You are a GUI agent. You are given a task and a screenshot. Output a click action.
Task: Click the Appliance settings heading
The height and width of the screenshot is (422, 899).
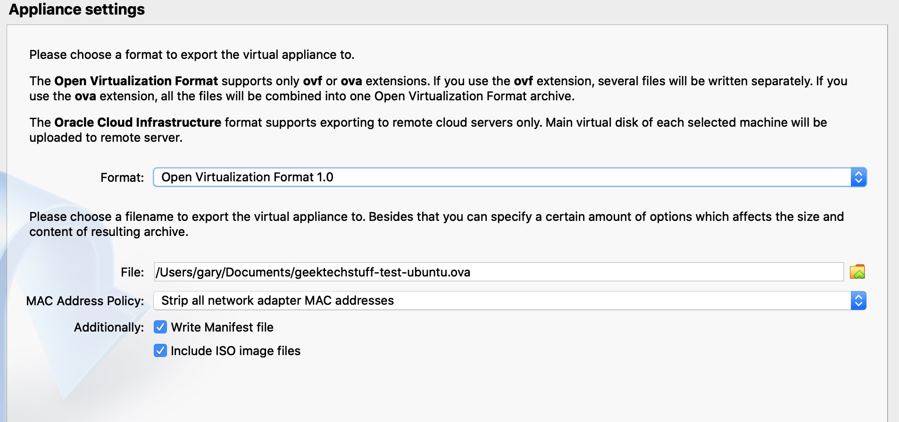point(76,9)
